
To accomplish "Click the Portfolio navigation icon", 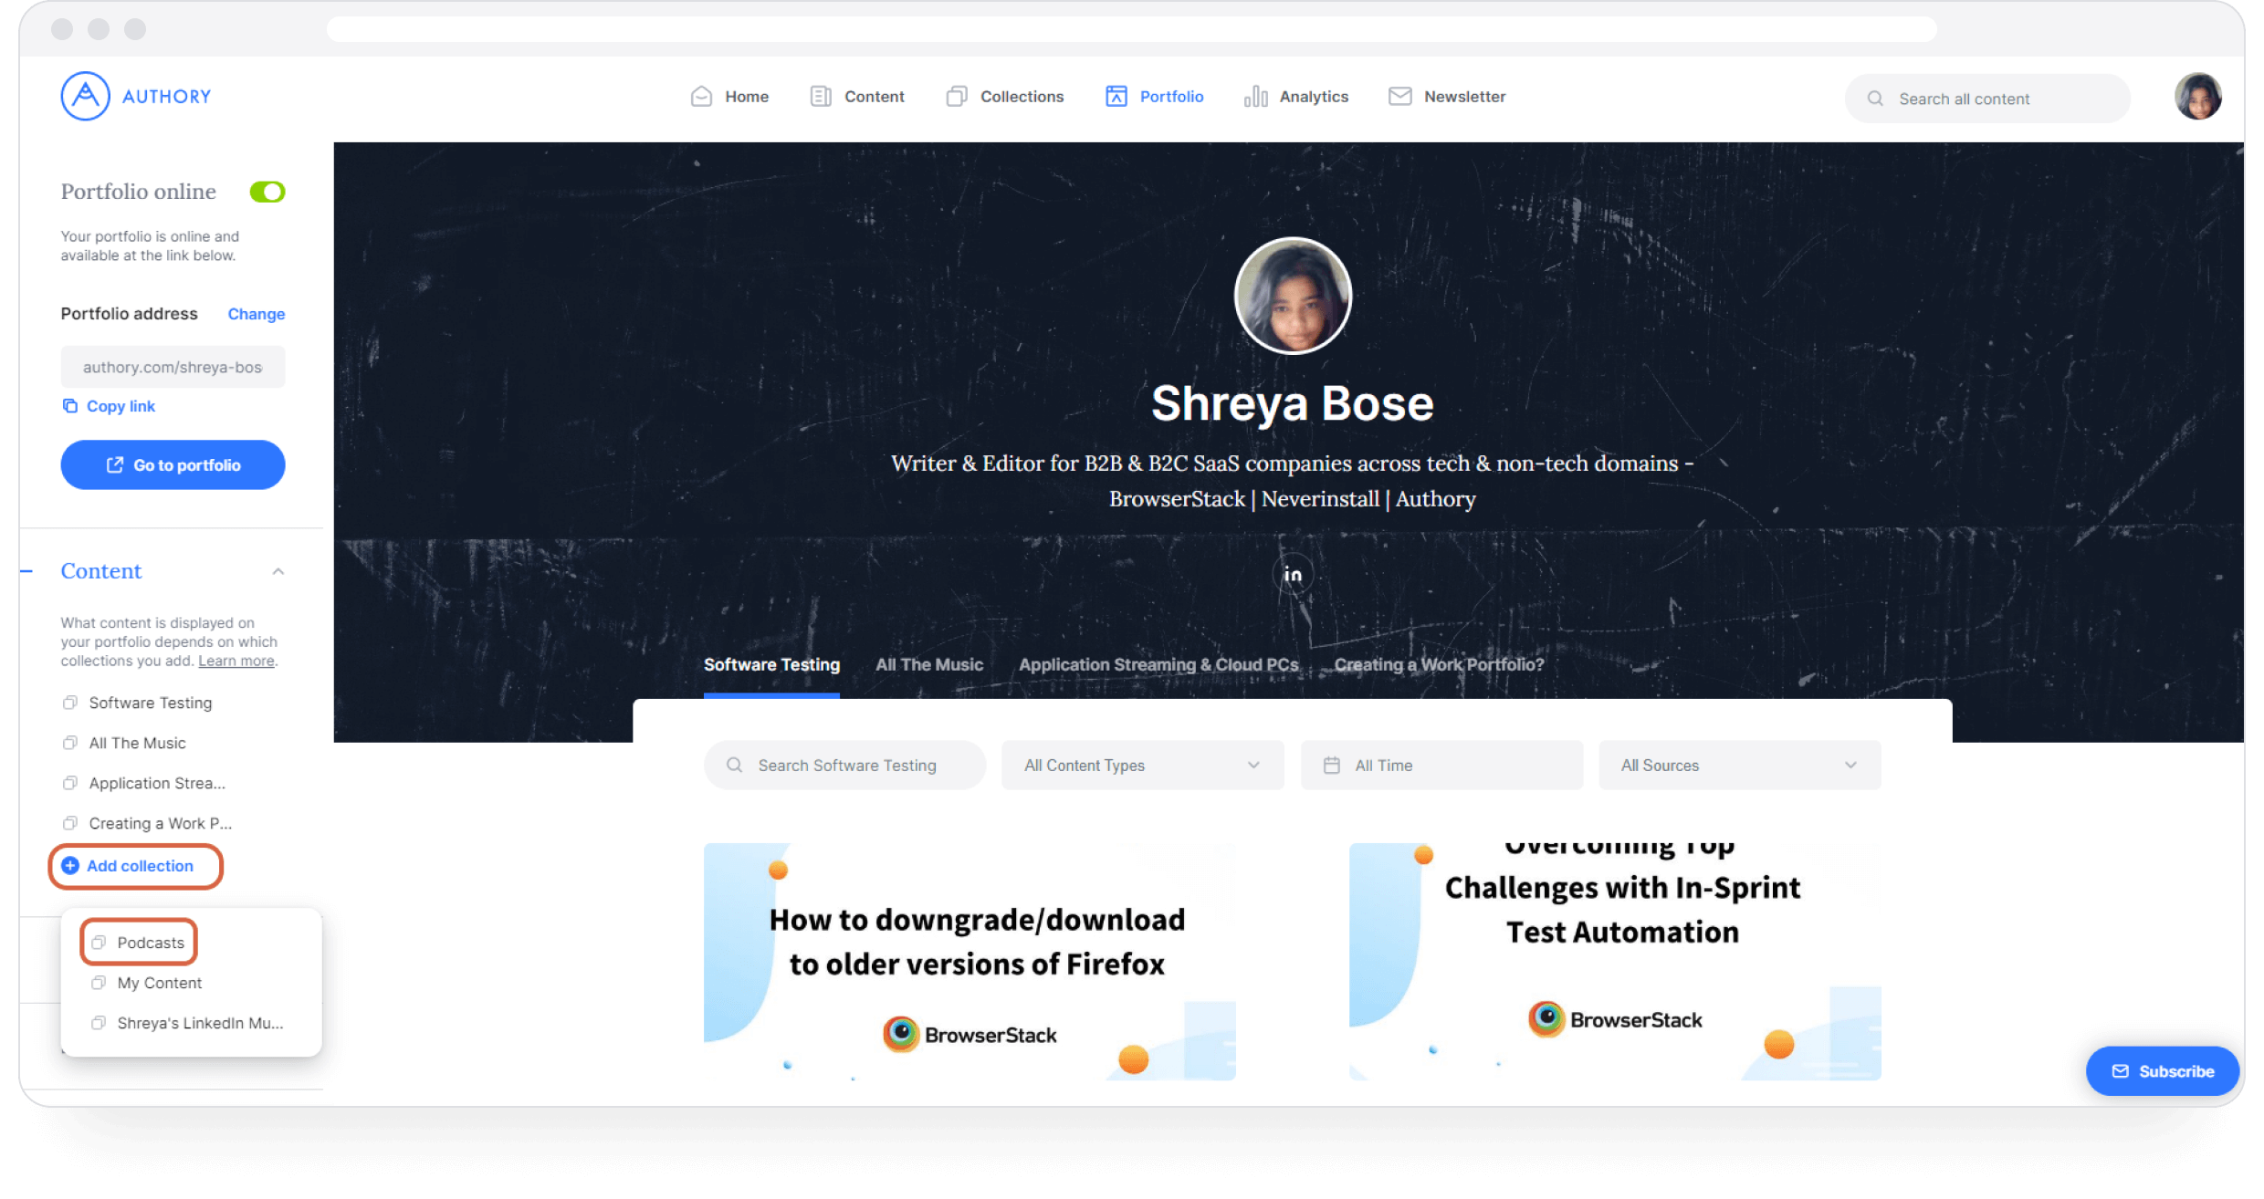I will click(x=1116, y=96).
